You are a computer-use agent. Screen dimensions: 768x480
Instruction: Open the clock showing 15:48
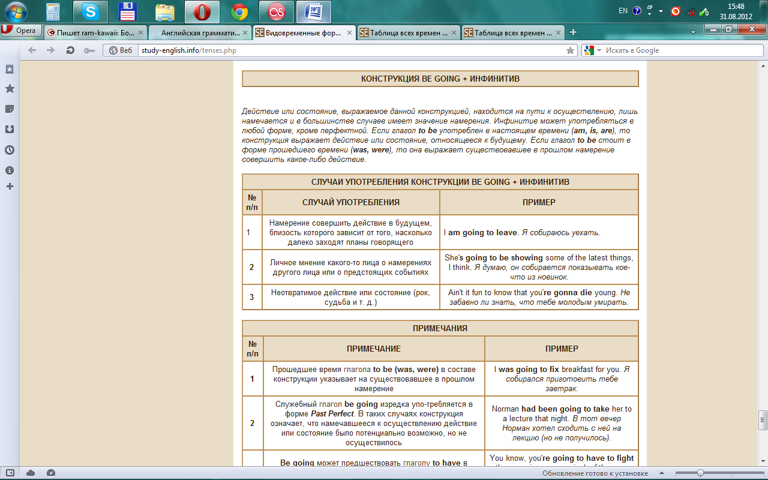click(736, 11)
